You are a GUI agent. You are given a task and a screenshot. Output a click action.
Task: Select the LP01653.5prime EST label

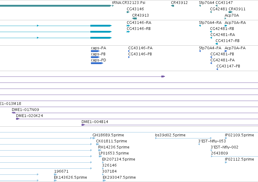click(114, 154)
